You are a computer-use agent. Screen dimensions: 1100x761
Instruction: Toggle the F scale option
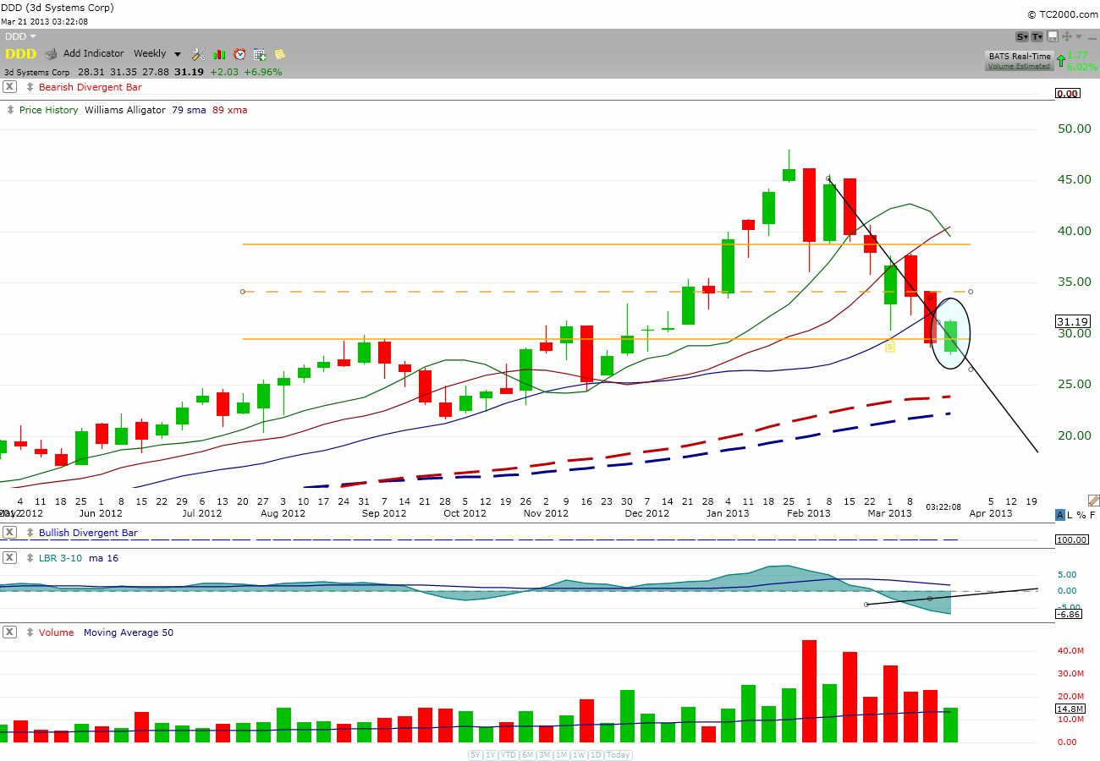click(x=1092, y=515)
